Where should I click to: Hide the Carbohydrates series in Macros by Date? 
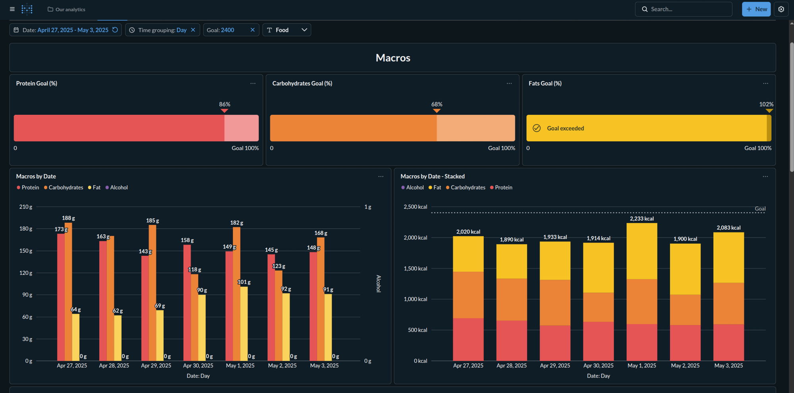64,187
